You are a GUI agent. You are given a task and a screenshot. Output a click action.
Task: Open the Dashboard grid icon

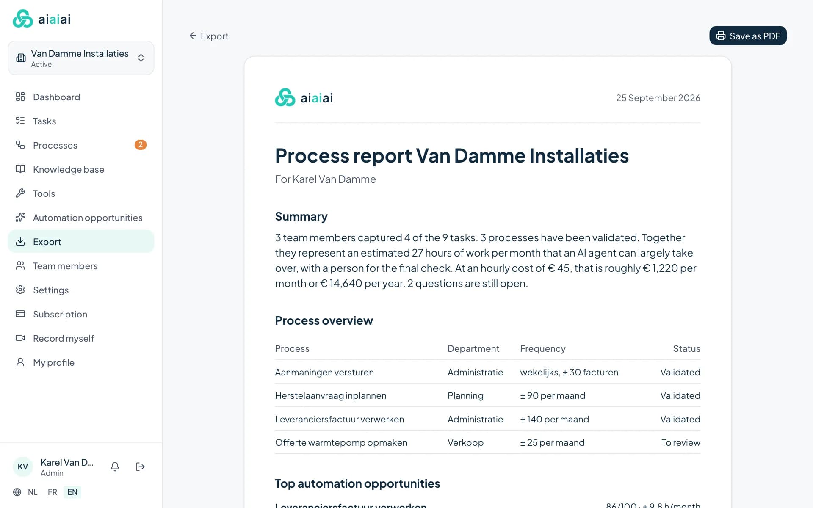pyautogui.click(x=20, y=97)
